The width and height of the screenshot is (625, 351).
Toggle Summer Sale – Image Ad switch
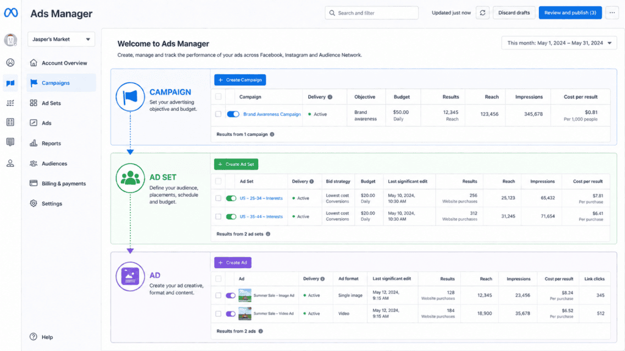(x=230, y=296)
